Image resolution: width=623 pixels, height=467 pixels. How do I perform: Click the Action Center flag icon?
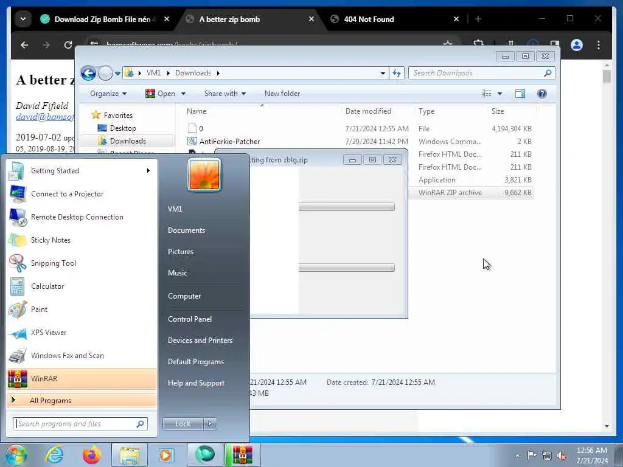pos(532,455)
